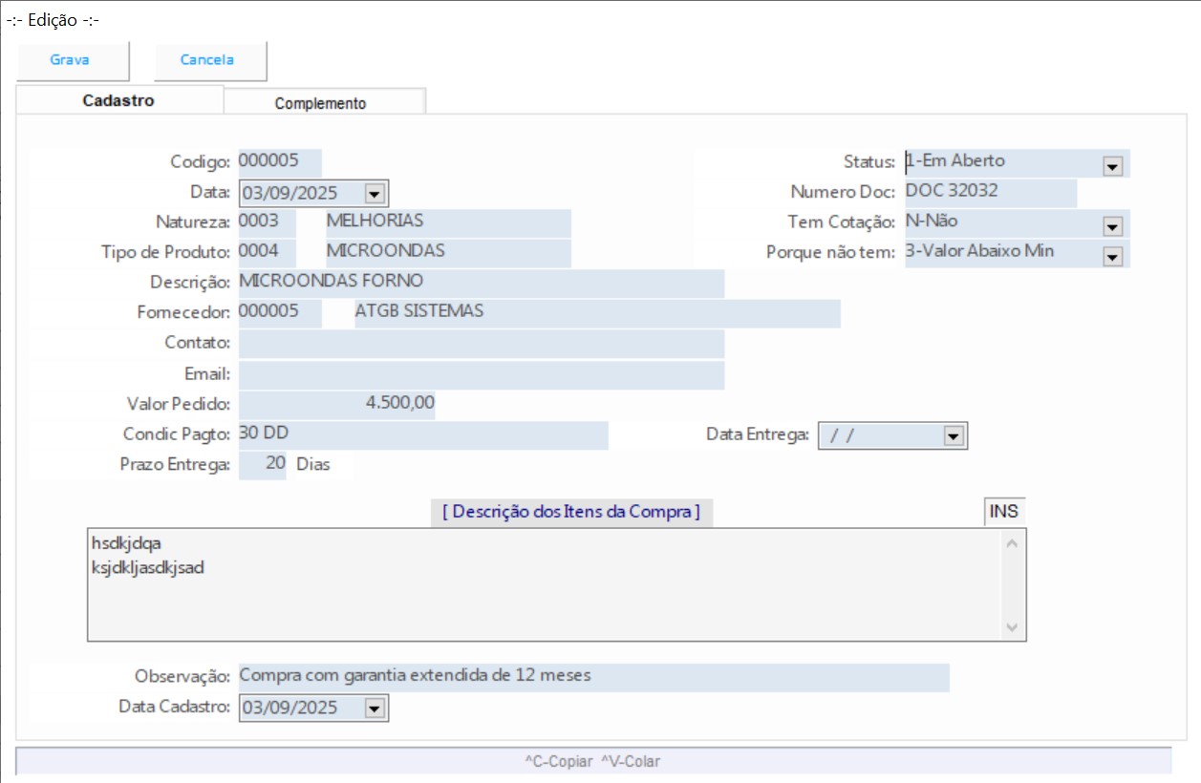Image resolution: width=1201 pixels, height=783 pixels.
Task: Open the Data Cadastro date dropdown
Action: point(375,709)
